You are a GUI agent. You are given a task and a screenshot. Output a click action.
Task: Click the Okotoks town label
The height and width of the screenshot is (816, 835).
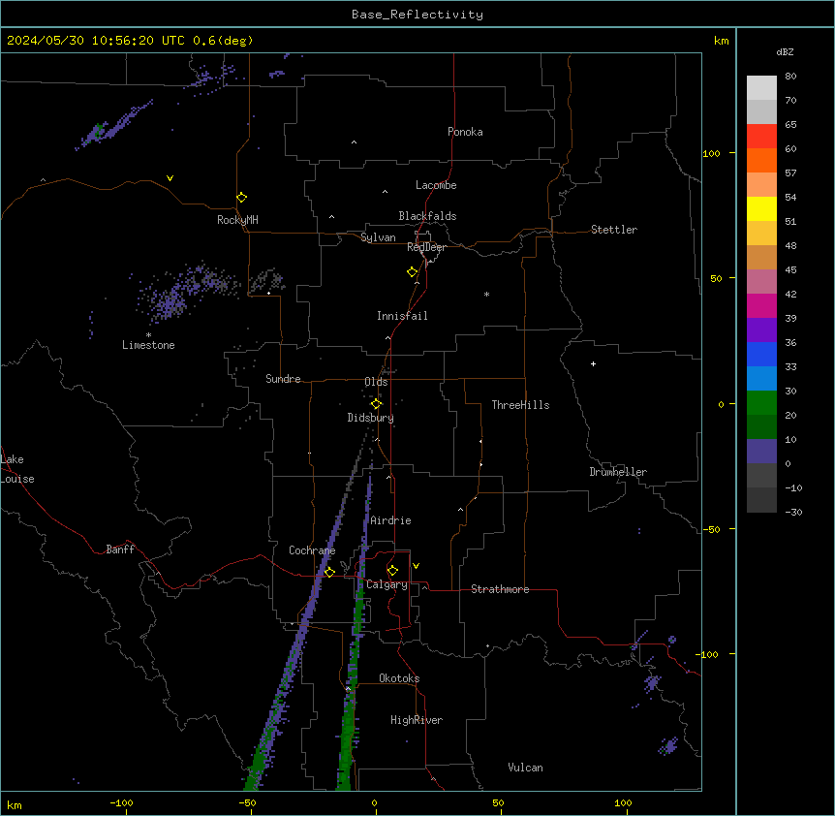coord(399,678)
